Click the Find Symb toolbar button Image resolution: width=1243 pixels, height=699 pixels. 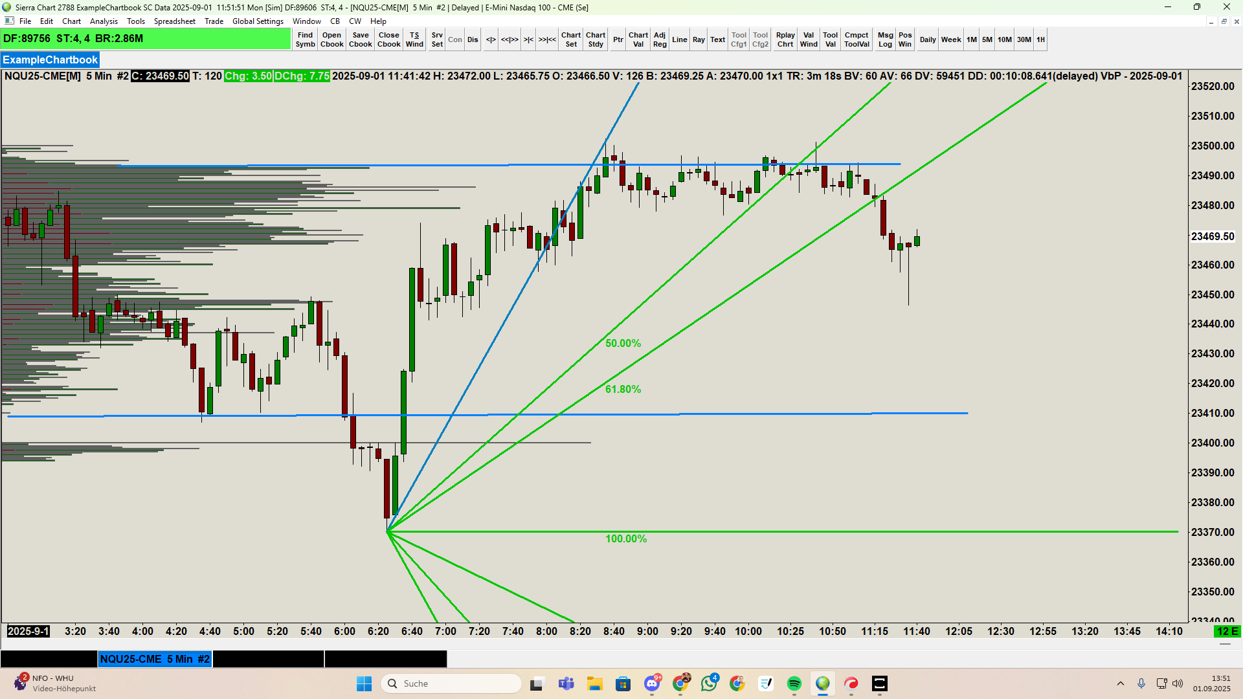[x=305, y=39]
